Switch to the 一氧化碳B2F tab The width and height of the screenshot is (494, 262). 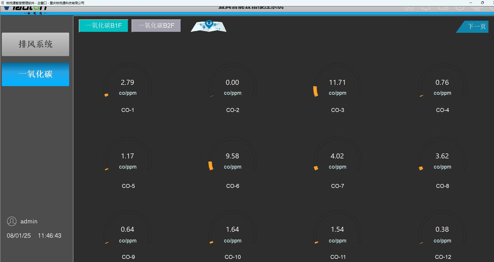(x=156, y=26)
